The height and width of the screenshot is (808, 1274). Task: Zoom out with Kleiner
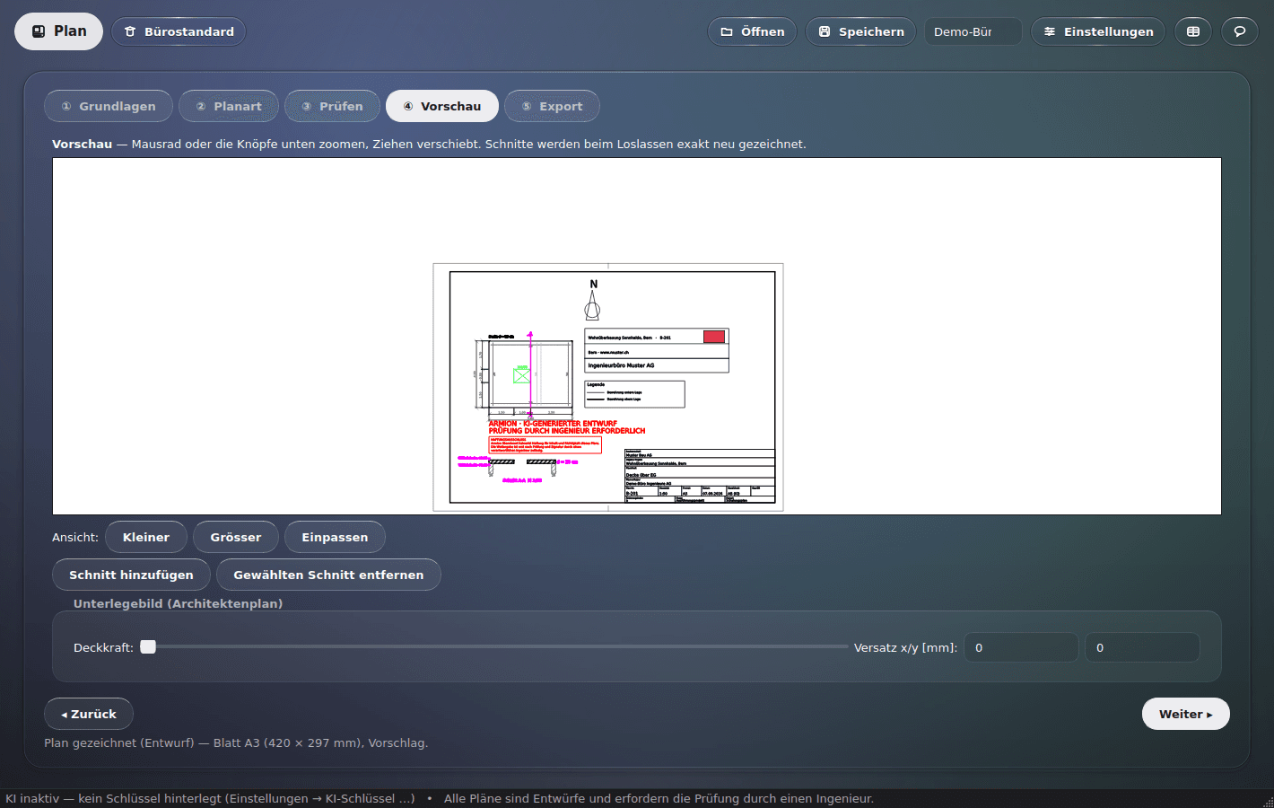click(x=146, y=537)
